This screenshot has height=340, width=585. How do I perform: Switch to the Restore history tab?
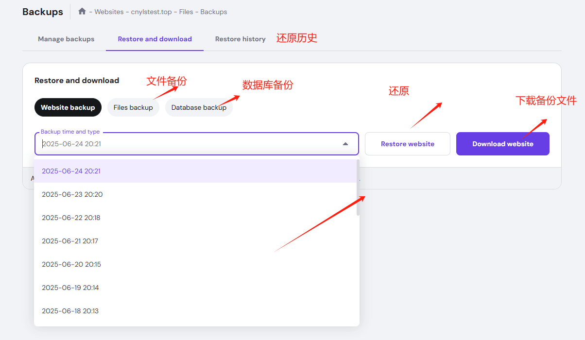click(x=240, y=39)
